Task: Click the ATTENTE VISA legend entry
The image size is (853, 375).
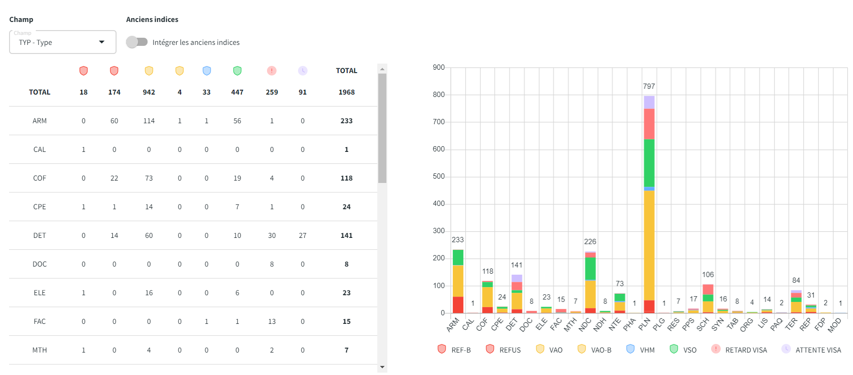Action: (x=811, y=350)
